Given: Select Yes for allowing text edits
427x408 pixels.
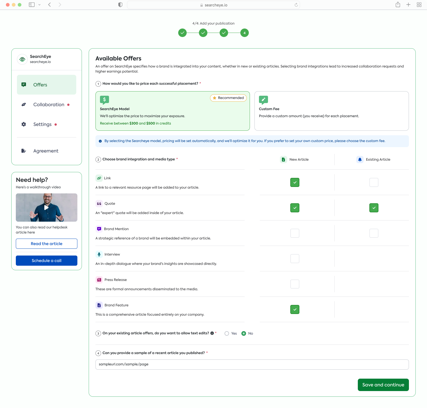Looking at the screenshot, I should point(227,333).
